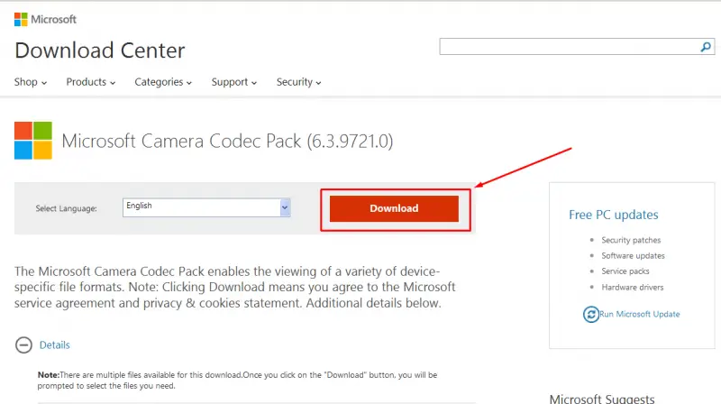Click the search magnifier icon

coord(706,47)
